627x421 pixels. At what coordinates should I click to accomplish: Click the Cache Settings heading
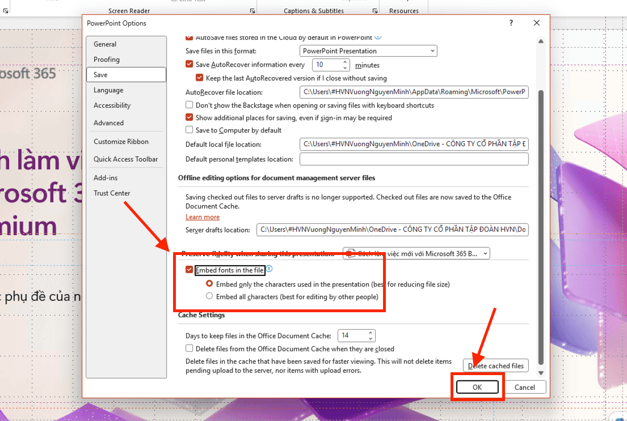tap(201, 314)
